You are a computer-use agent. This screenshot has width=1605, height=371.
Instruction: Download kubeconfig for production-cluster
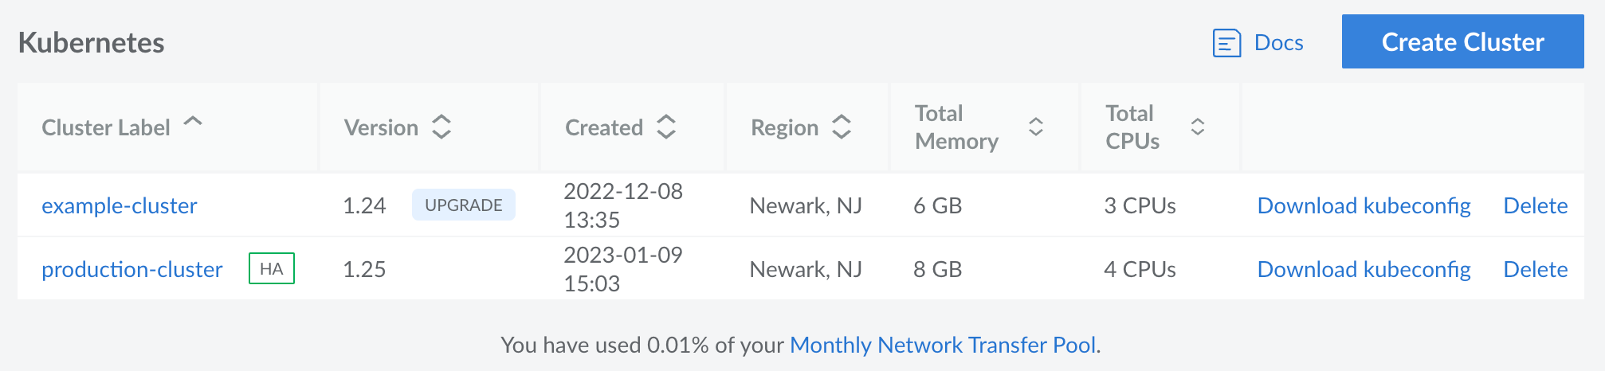pyautogui.click(x=1364, y=269)
